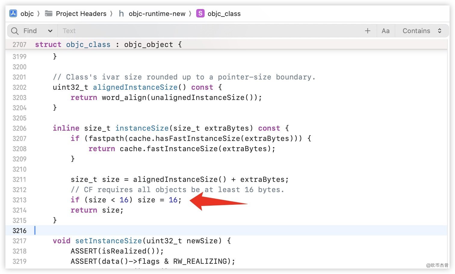Click the instanceSize function name

click(142, 128)
